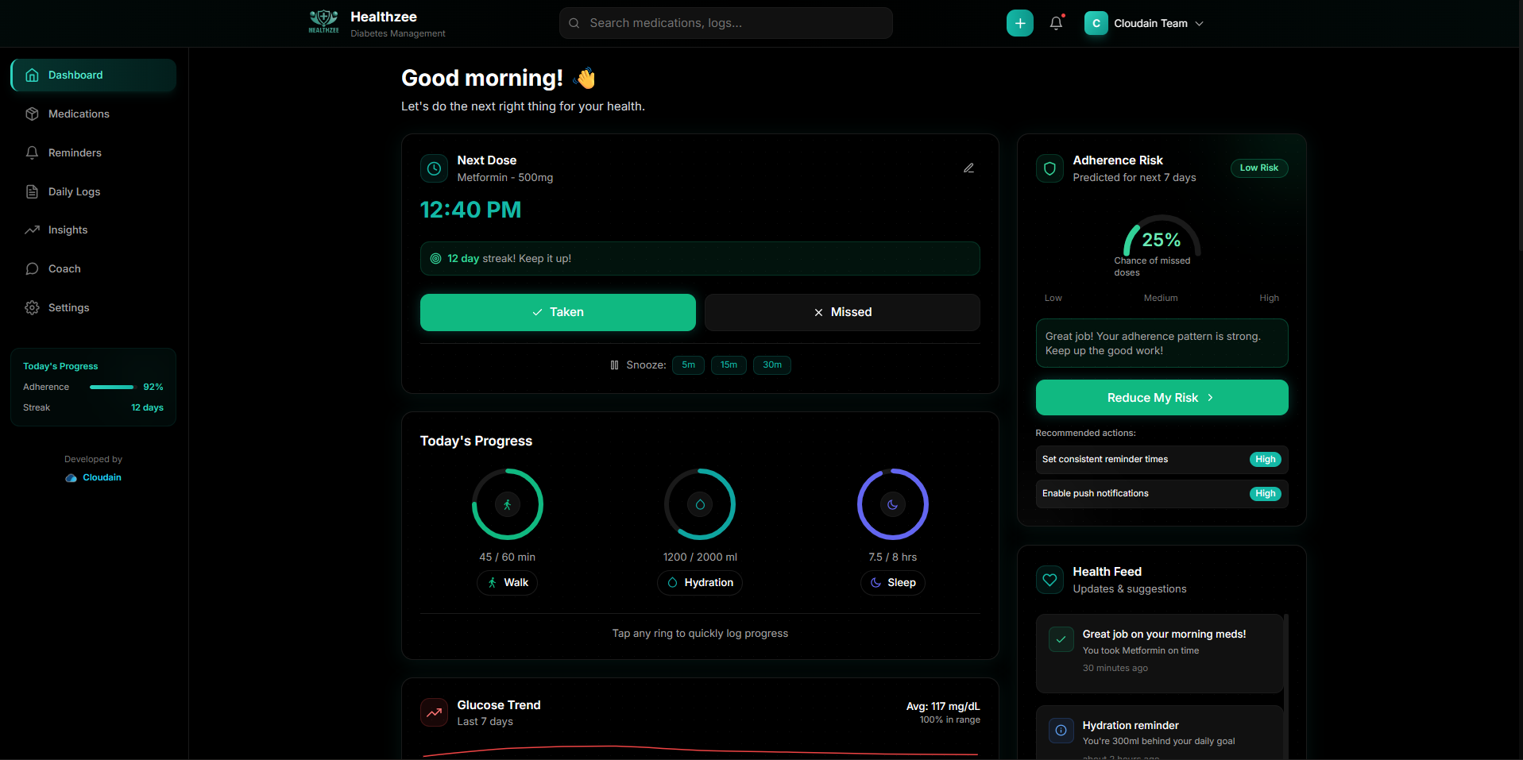Image resolution: width=1523 pixels, height=760 pixels.
Task: Mark the dose as Taken
Action: [x=558, y=312]
